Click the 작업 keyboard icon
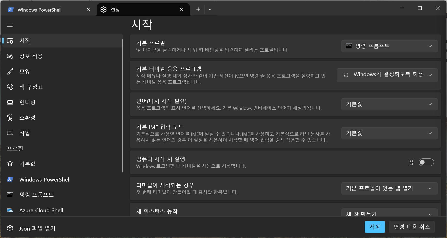 [x=10, y=133]
